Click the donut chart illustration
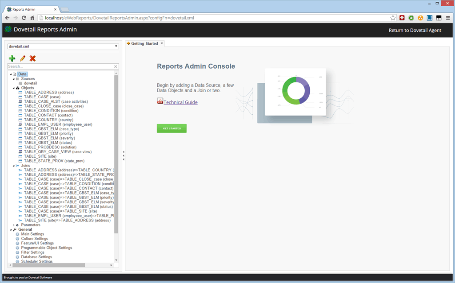Image resolution: width=455 pixels, height=283 pixels. click(x=296, y=91)
